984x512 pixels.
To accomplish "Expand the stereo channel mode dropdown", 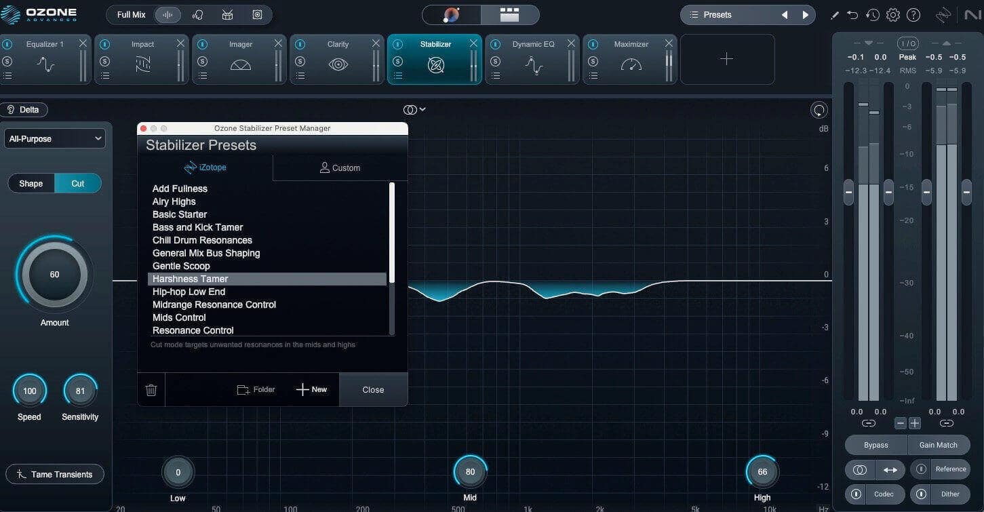I will [414, 110].
